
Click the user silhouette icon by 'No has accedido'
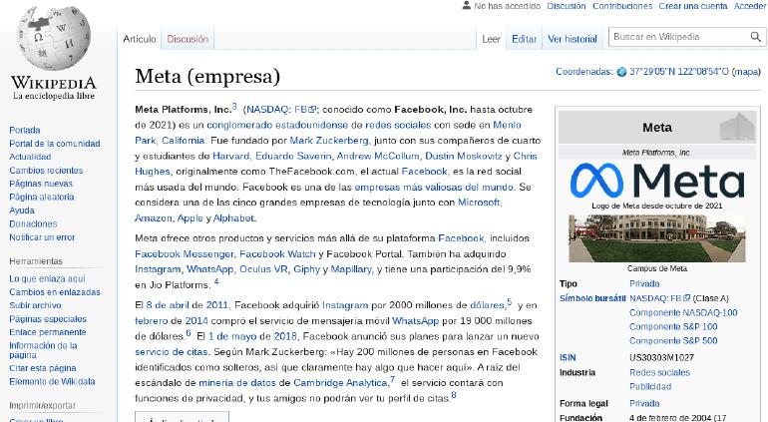click(467, 6)
